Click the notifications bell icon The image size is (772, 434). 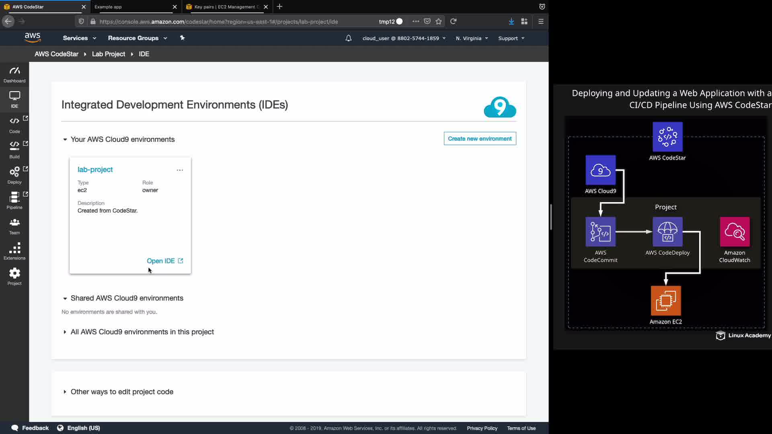pos(348,38)
